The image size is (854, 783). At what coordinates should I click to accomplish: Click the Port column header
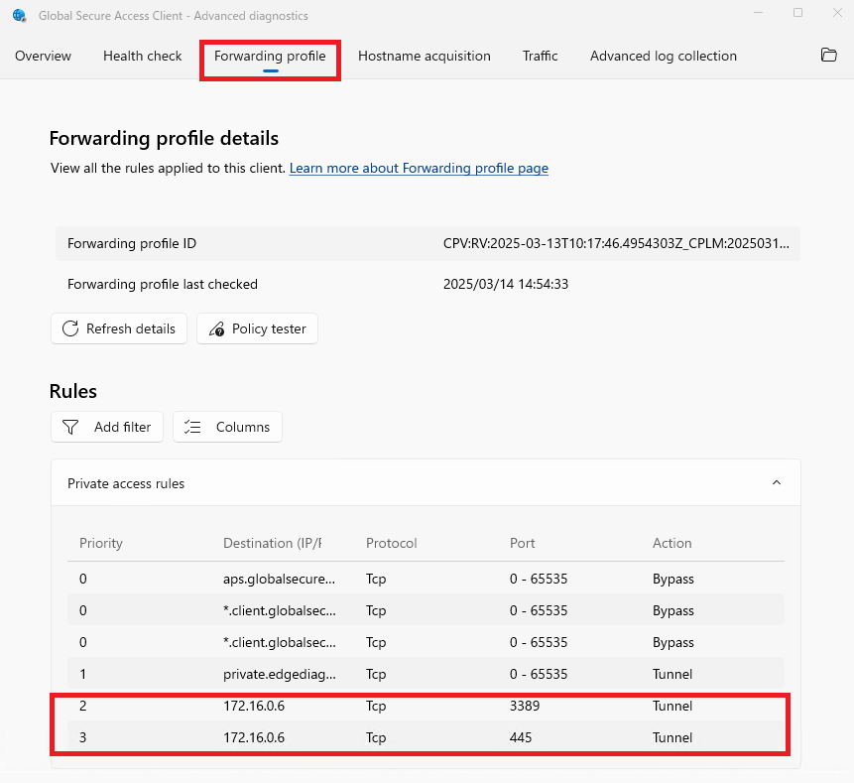(x=522, y=543)
